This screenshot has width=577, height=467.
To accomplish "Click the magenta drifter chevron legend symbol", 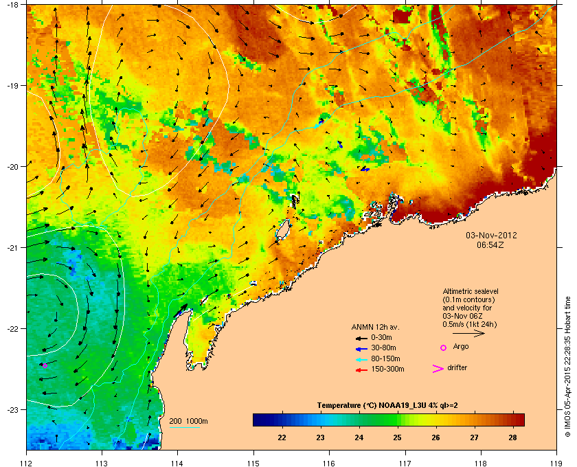I will coord(438,369).
